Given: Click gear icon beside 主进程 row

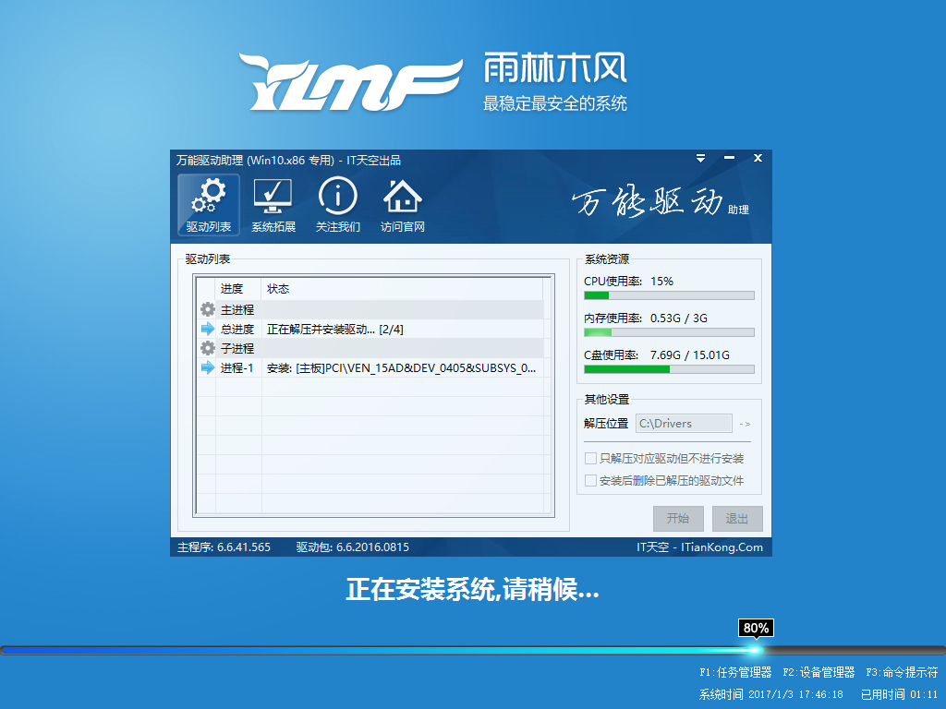Looking at the screenshot, I should tap(208, 310).
